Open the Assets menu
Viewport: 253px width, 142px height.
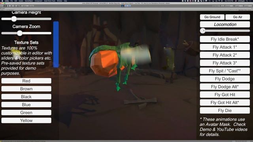tap(21, 1)
